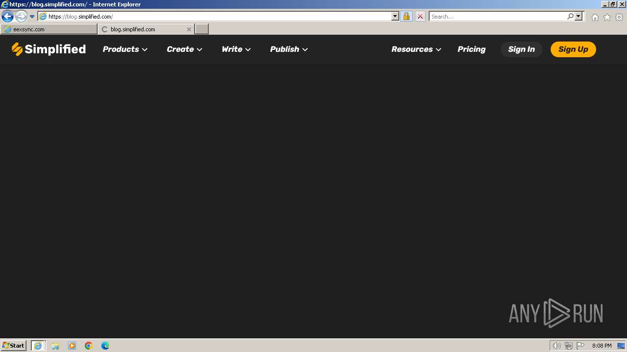Expand the Create menu

tap(184, 49)
